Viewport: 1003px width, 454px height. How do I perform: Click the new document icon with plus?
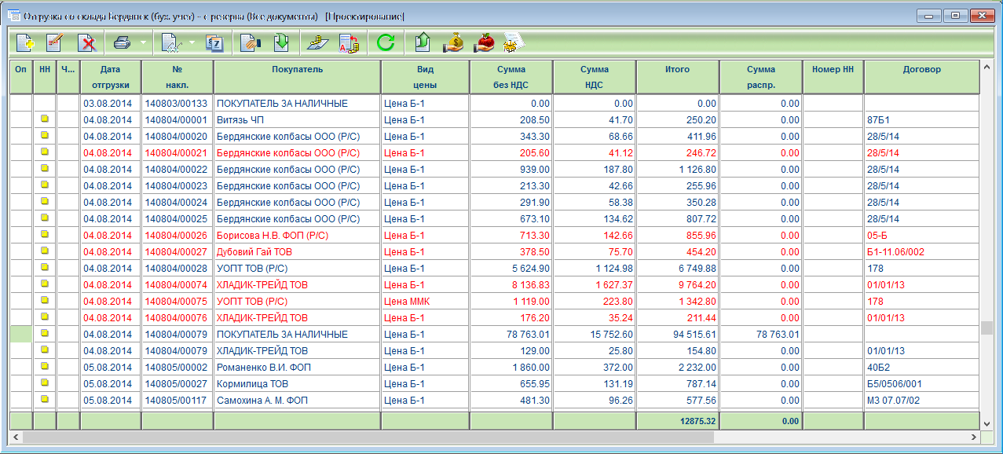(x=25, y=42)
